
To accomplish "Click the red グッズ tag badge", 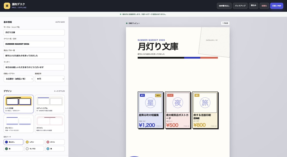I will click(170, 95).
